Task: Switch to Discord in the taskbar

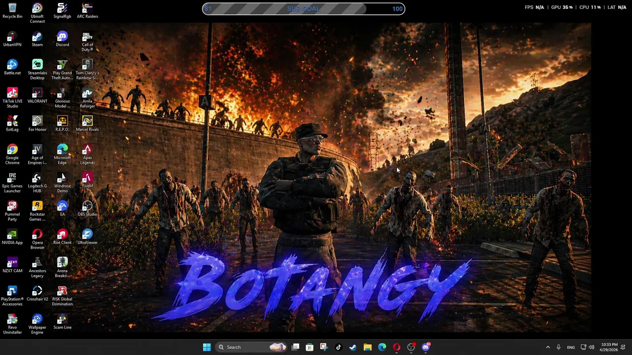Action: coord(426,347)
